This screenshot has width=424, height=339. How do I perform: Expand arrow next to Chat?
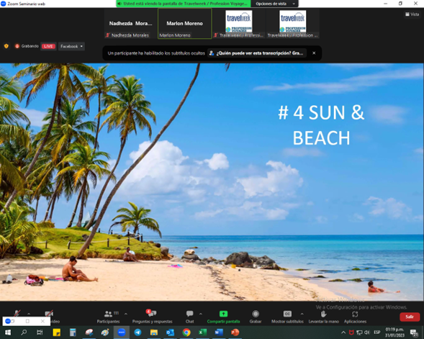click(x=201, y=314)
